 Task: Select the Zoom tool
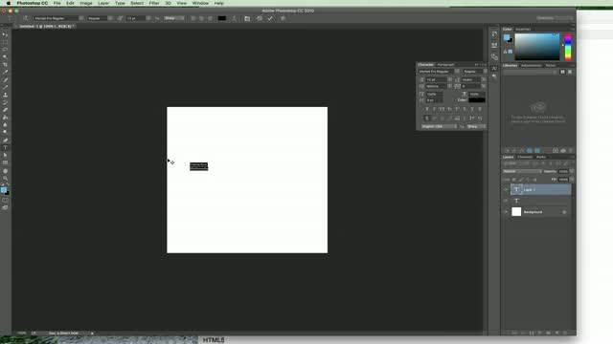point(5,179)
